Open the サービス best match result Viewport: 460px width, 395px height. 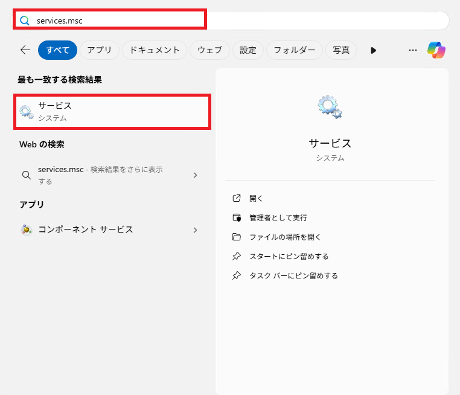point(112,111)
